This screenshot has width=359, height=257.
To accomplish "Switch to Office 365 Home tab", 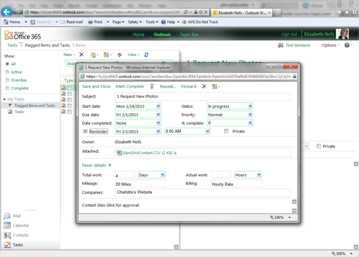I will tap(139, 35).
